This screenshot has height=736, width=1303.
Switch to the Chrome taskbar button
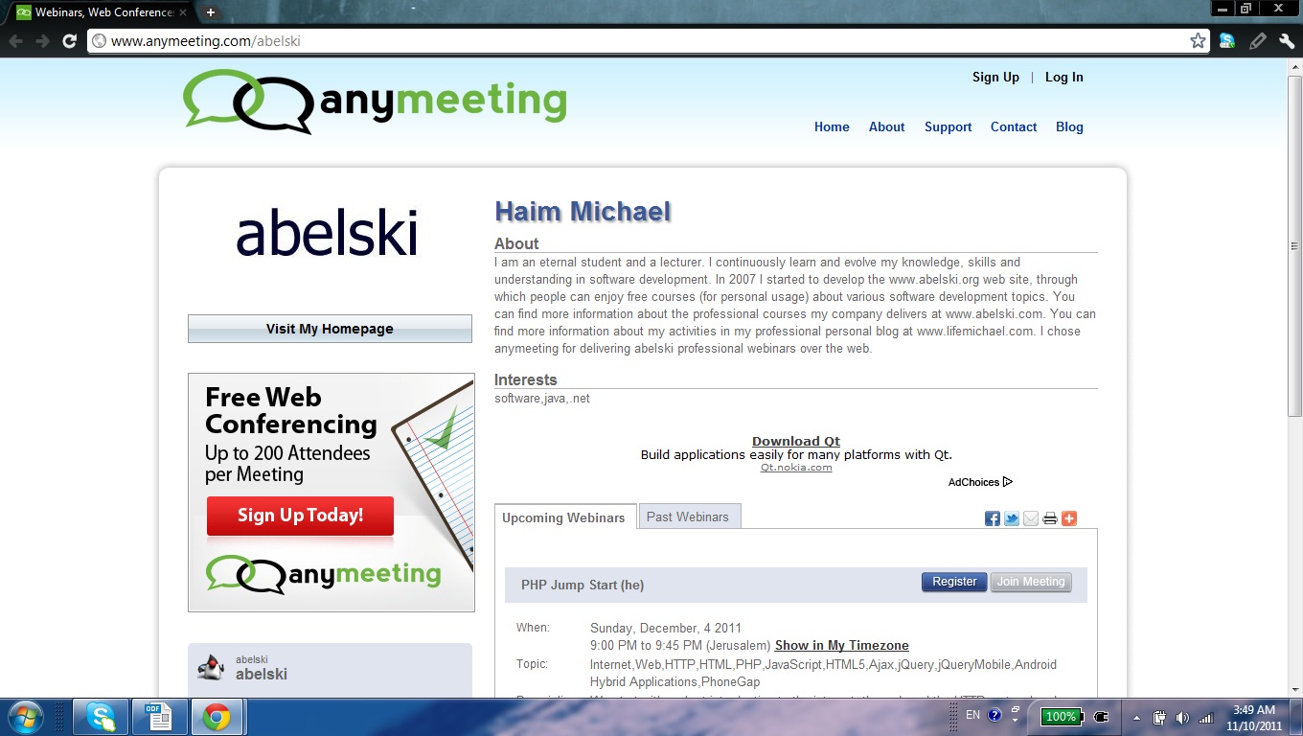217,717
